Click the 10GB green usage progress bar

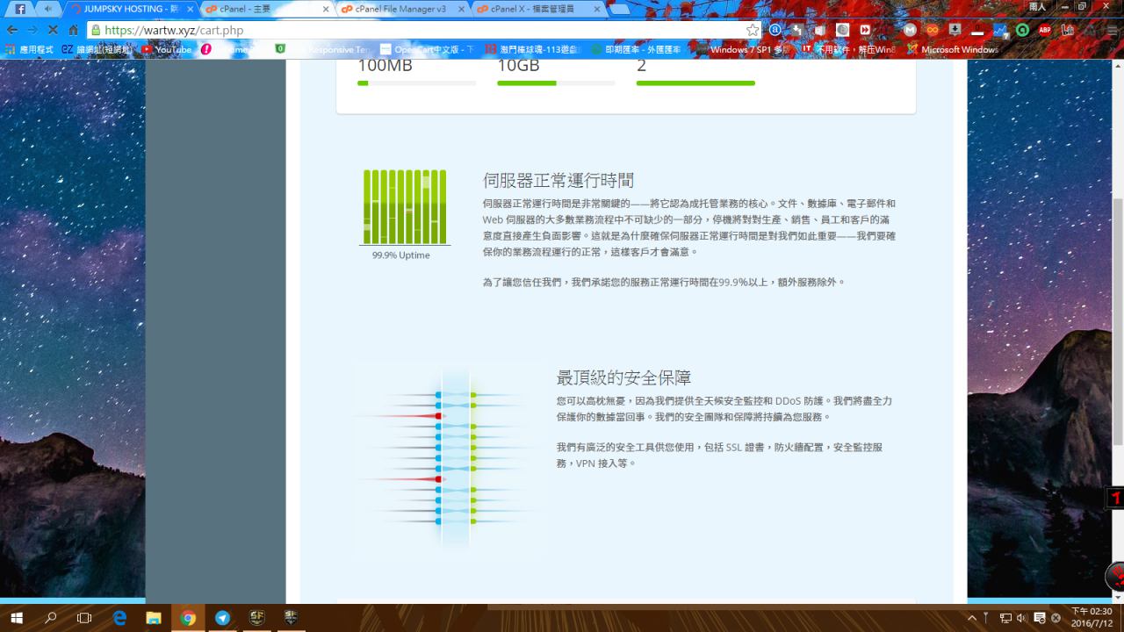point(556,83)
